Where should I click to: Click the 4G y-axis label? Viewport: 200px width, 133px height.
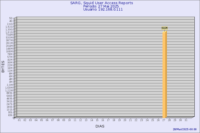(x=11, y=21)
